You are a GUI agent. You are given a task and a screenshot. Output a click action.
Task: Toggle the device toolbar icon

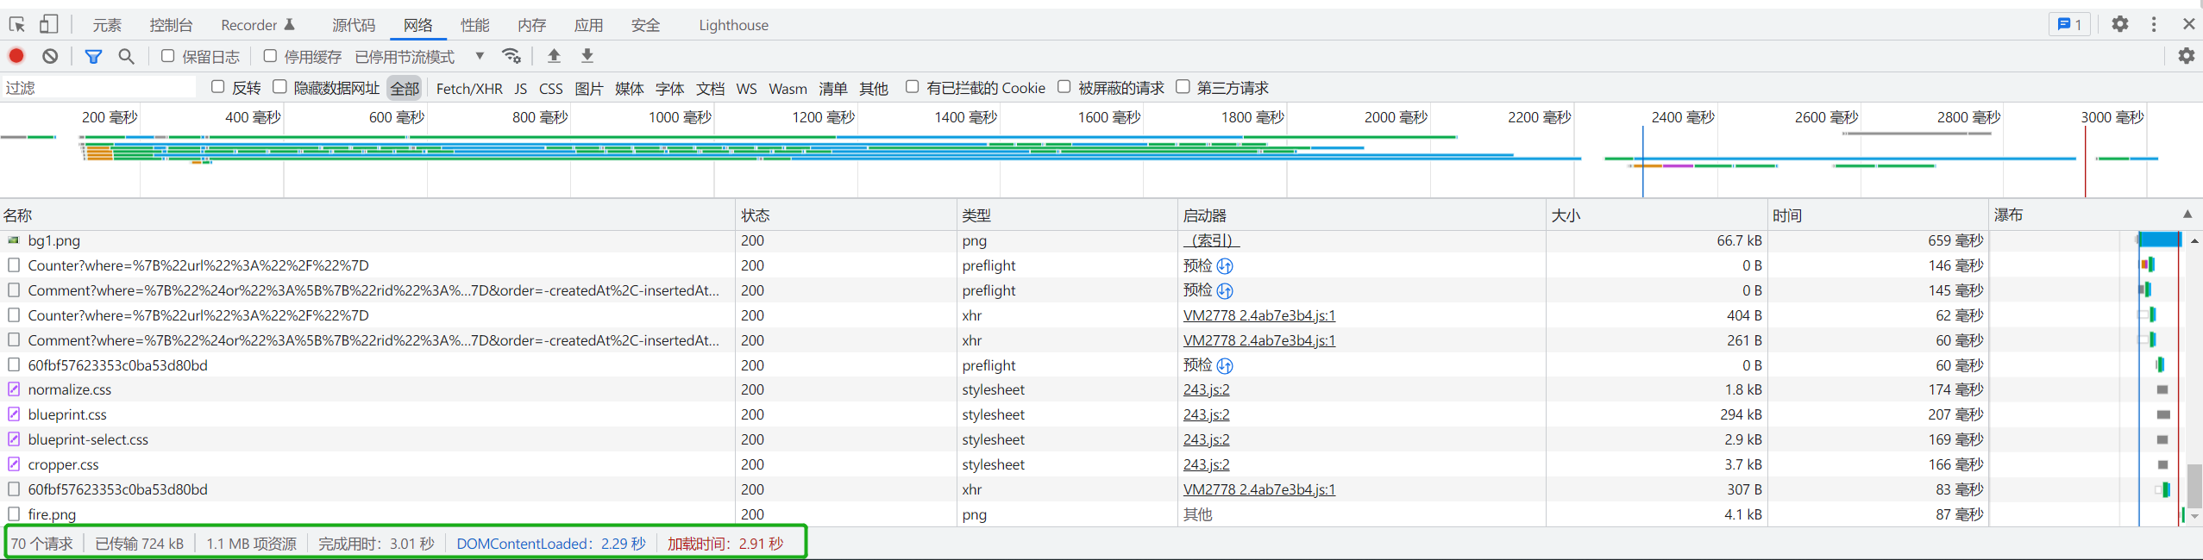48,24
